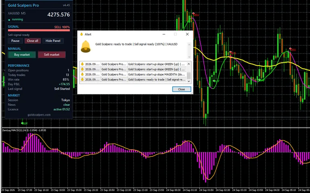Screen dimensions: 310x193
Task: Maximize the Alert window
Action: 175,34
